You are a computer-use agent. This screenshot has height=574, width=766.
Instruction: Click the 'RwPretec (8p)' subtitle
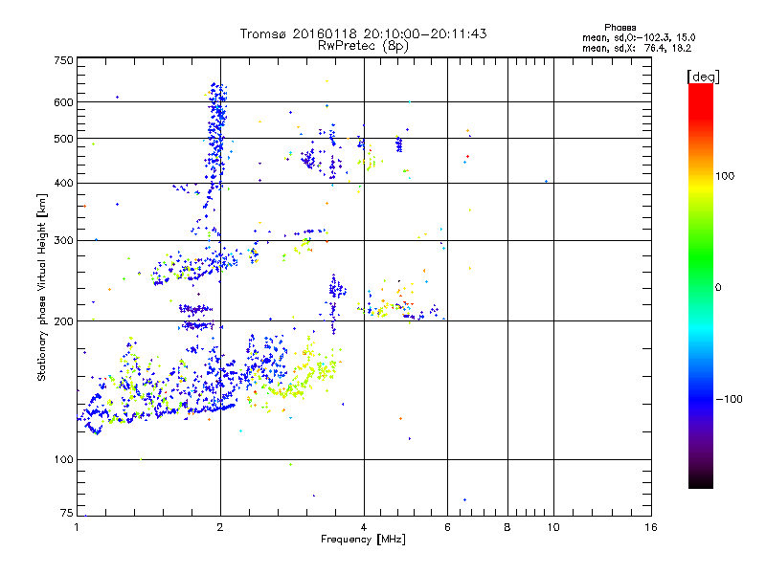(363, 46)
